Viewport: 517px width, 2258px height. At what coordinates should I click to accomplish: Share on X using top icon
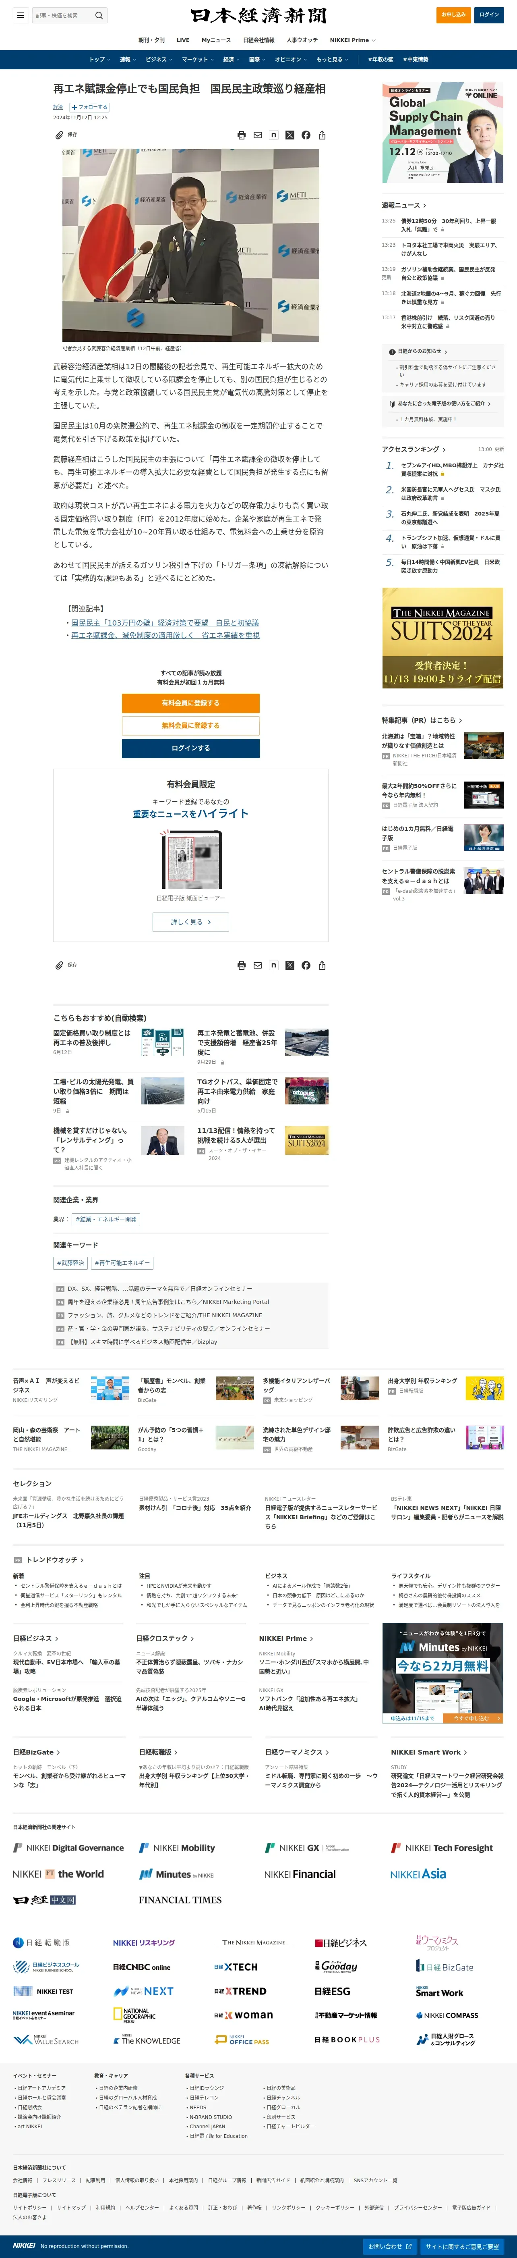click(x=290, y=135)
